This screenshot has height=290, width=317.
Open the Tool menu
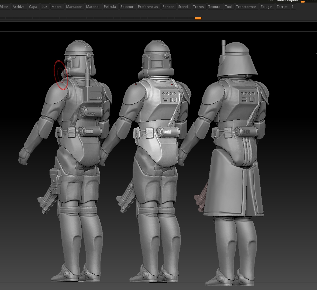click(228, 7)
